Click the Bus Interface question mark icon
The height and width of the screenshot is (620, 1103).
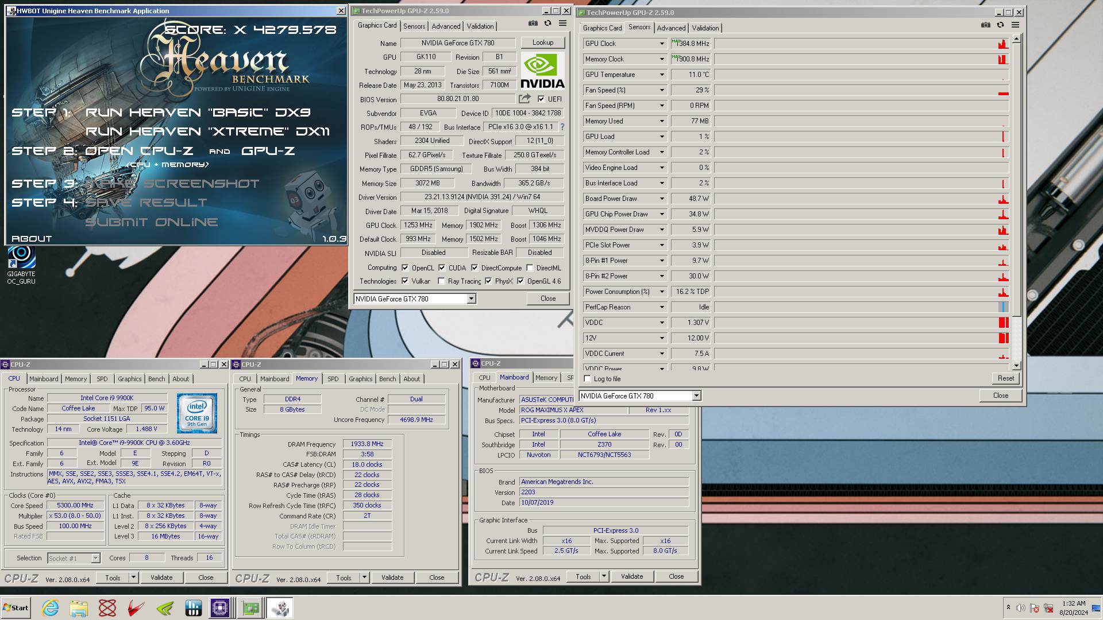562,127
